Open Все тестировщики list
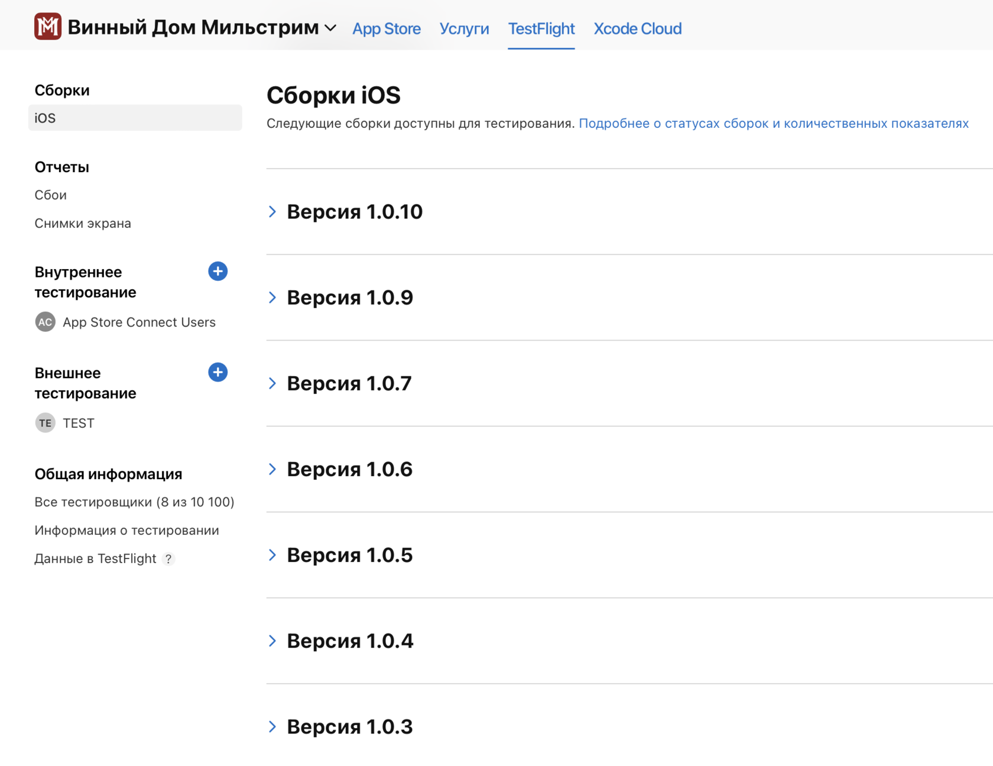 point(134,502)
